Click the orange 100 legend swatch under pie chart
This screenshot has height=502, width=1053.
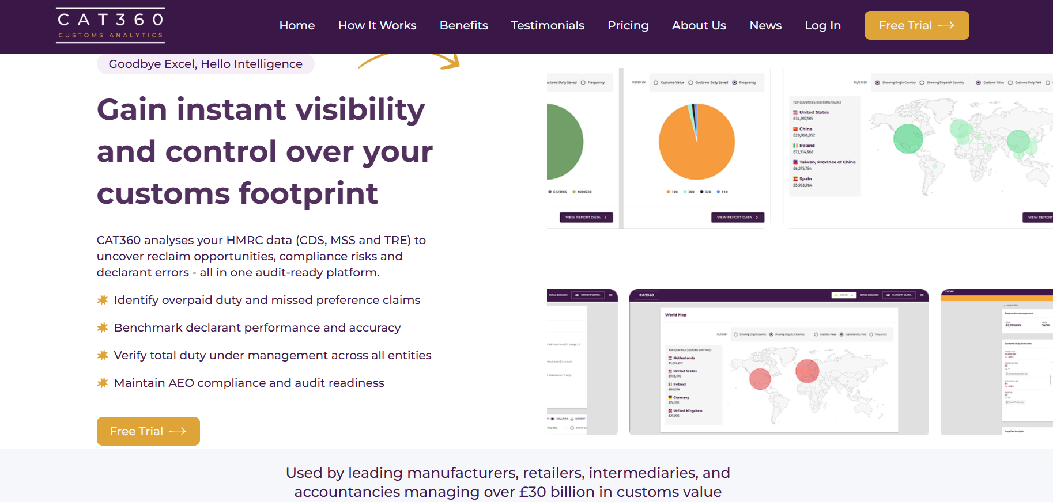(668, 192)
